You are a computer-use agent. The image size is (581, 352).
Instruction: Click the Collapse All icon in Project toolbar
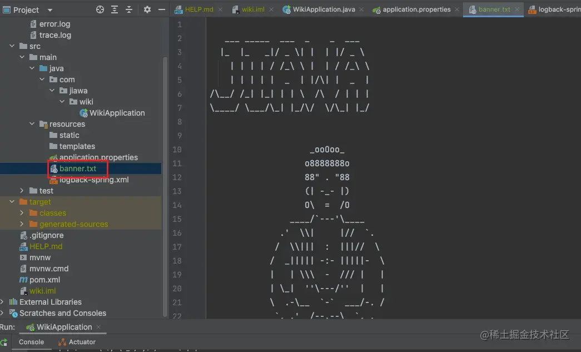(x=129, y=9)
